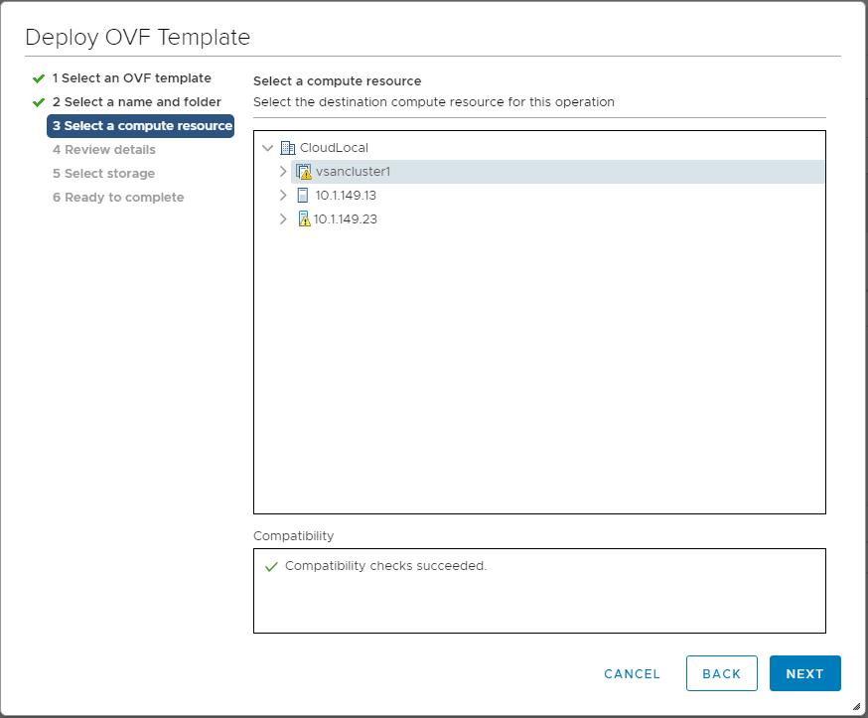Go to step 1 Select an OVF template

[x=131, y=78]
